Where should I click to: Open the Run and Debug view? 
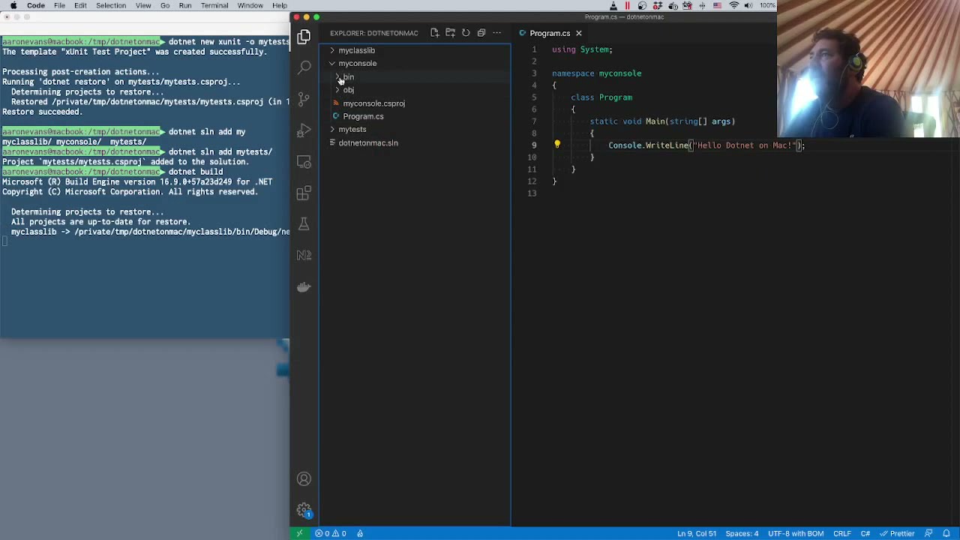point(304,130)
